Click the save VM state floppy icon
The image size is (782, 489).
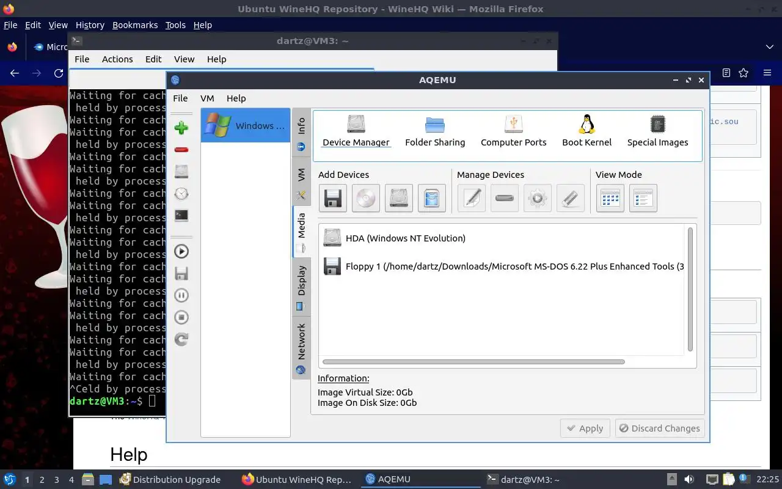[181, 273]
